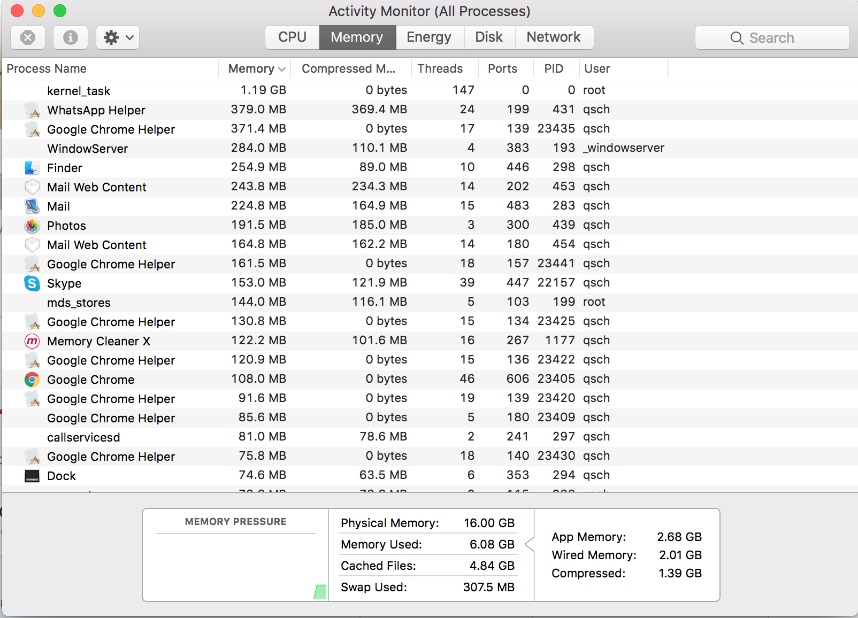858x618 pixels.
Task: Click PID 22157 in the Skype row
Action: pyautogui.click(x=556, y=283)
